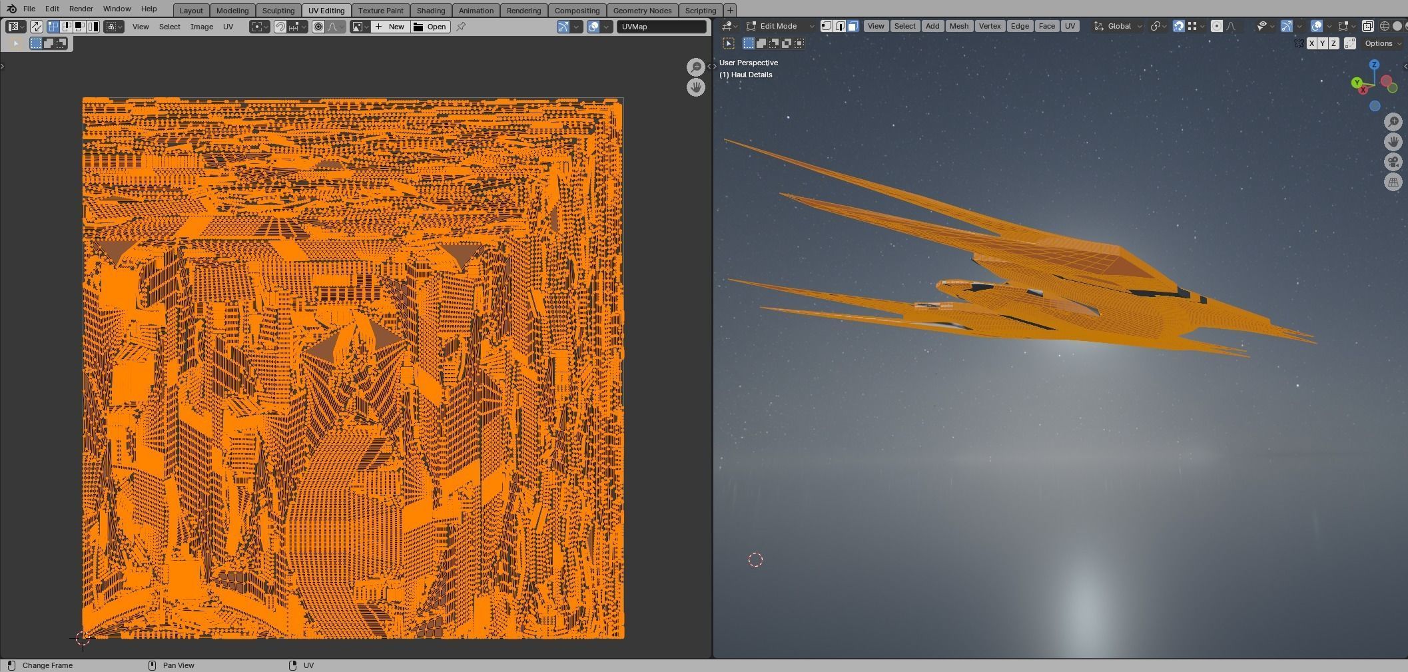Image resolution: width=1408 pixels, height=672 pixels.
Task: Open the UV editor overlays dropdown
Action: coord(607,27)
